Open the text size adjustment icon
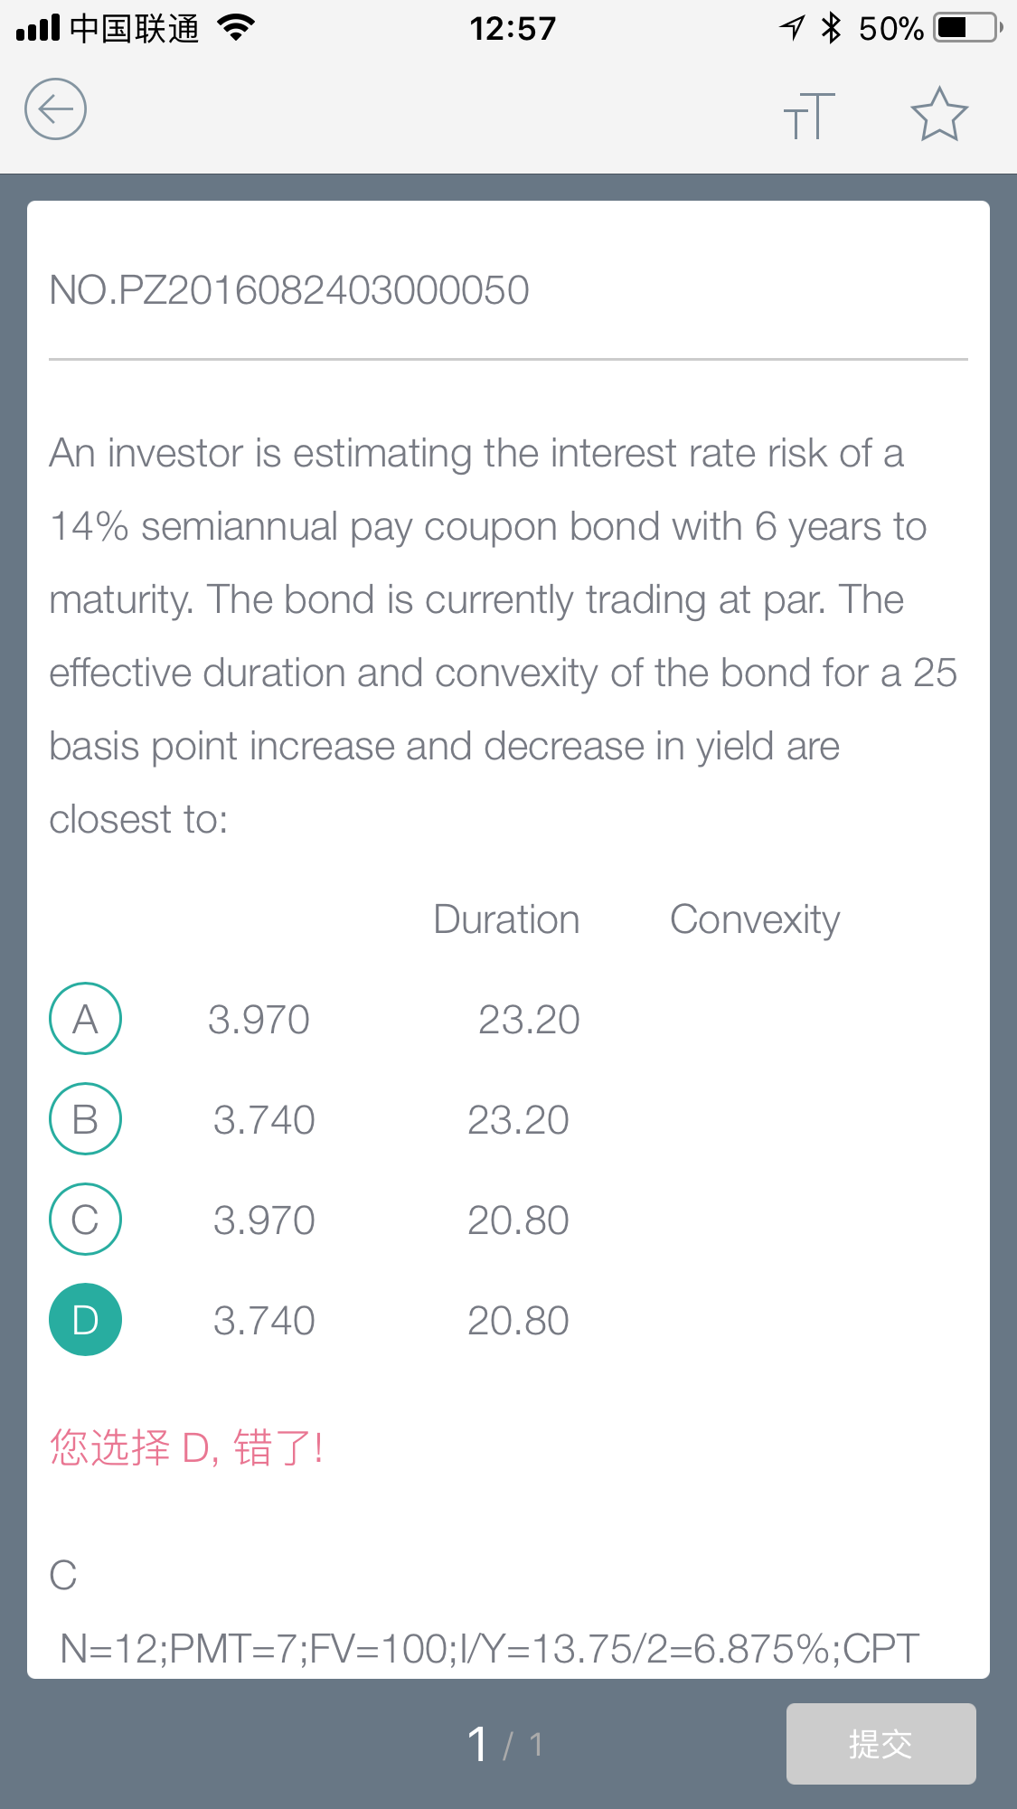The width and height of the screenshot is (1017, 1809). coord(809,115)
